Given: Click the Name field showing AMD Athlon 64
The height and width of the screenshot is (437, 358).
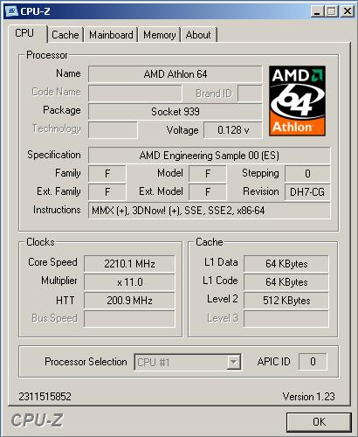Looking at the screenshot, I should coord(176,74).
